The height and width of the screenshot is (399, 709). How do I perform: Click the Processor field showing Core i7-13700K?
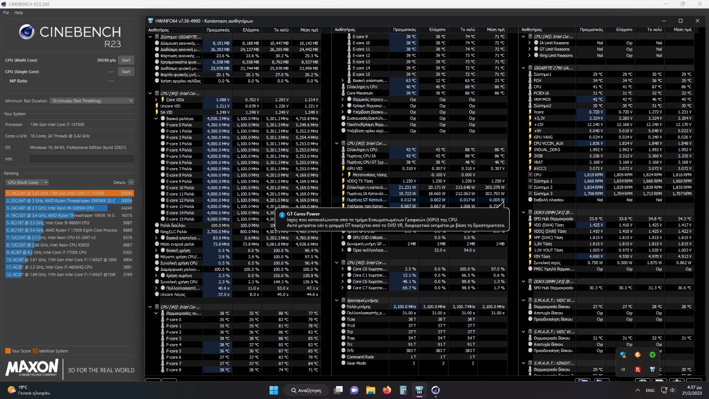click(x=82, y=125)
